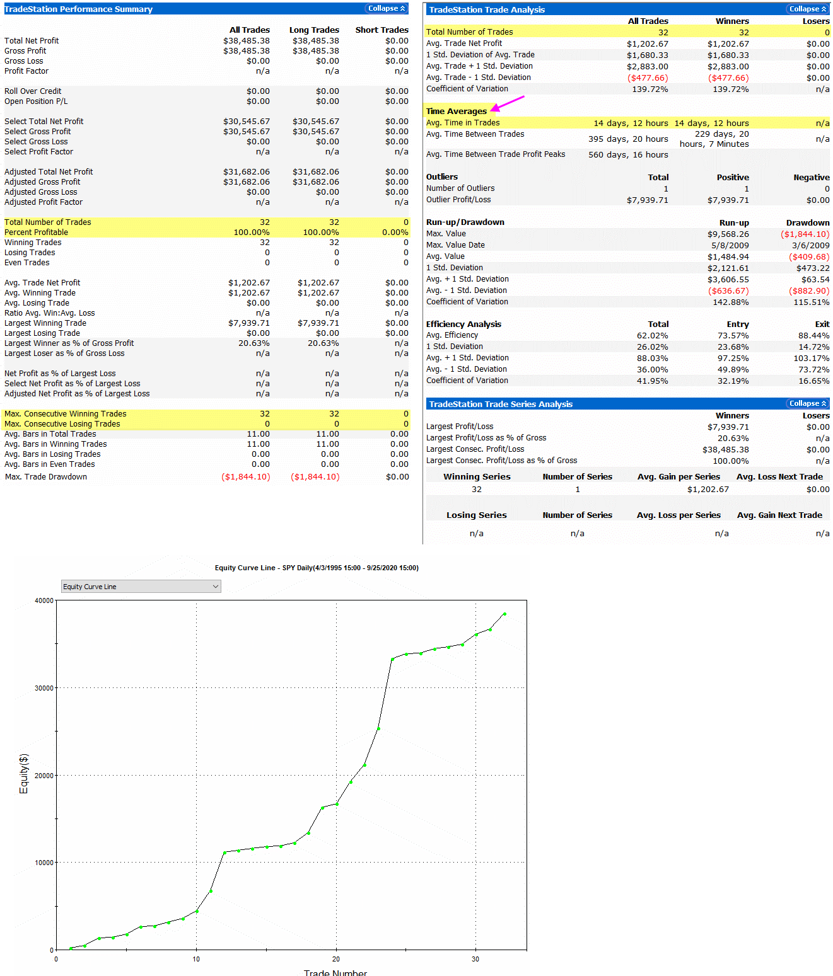Click the Avg. Gain per Series header
Image resolution: width=833 pixels, height=976 pixels.
679,477
